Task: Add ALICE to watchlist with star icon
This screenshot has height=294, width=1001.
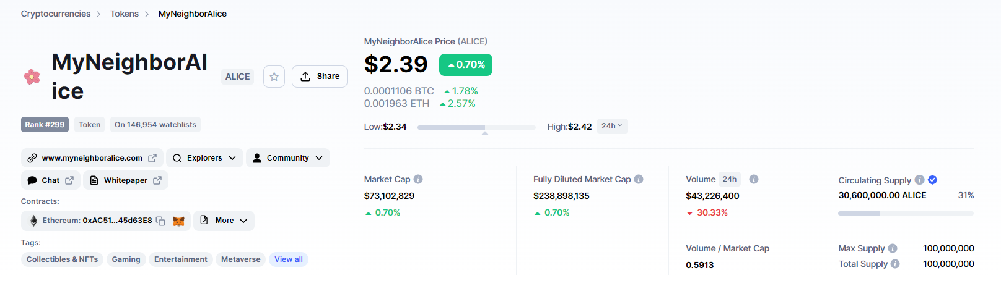Action: point(274,77)
